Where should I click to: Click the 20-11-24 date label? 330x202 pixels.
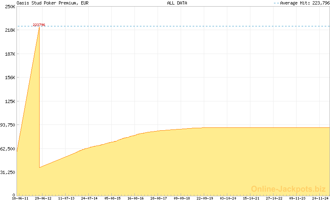coord(320,198)
